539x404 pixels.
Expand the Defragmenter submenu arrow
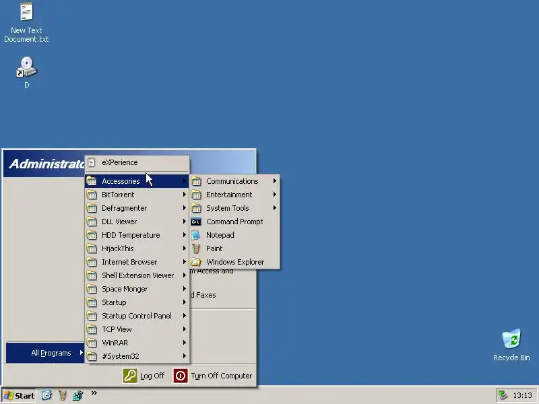pyautogui.click(x=184, y=208)
